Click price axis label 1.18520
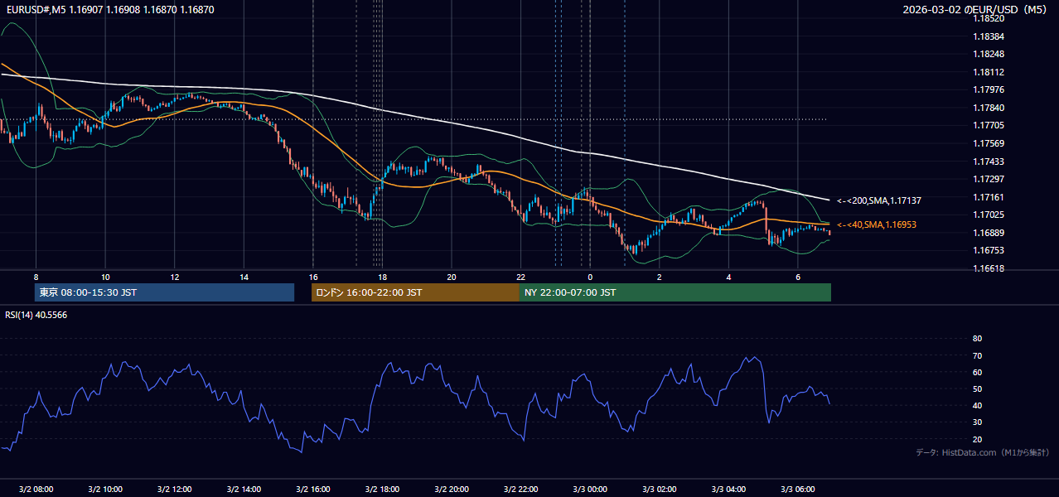Viewport: 1059px width, 497px height. coord(989,18)
